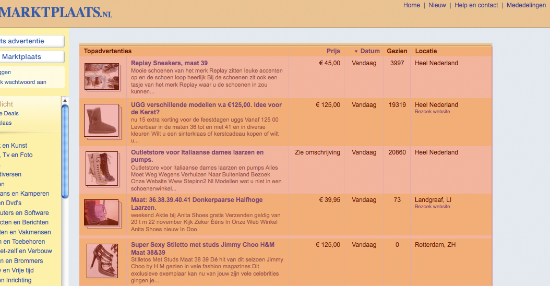The width and height of the screenshot is (550, 286).
Task: Click Landgraaf, LI location
Action: 433,200
